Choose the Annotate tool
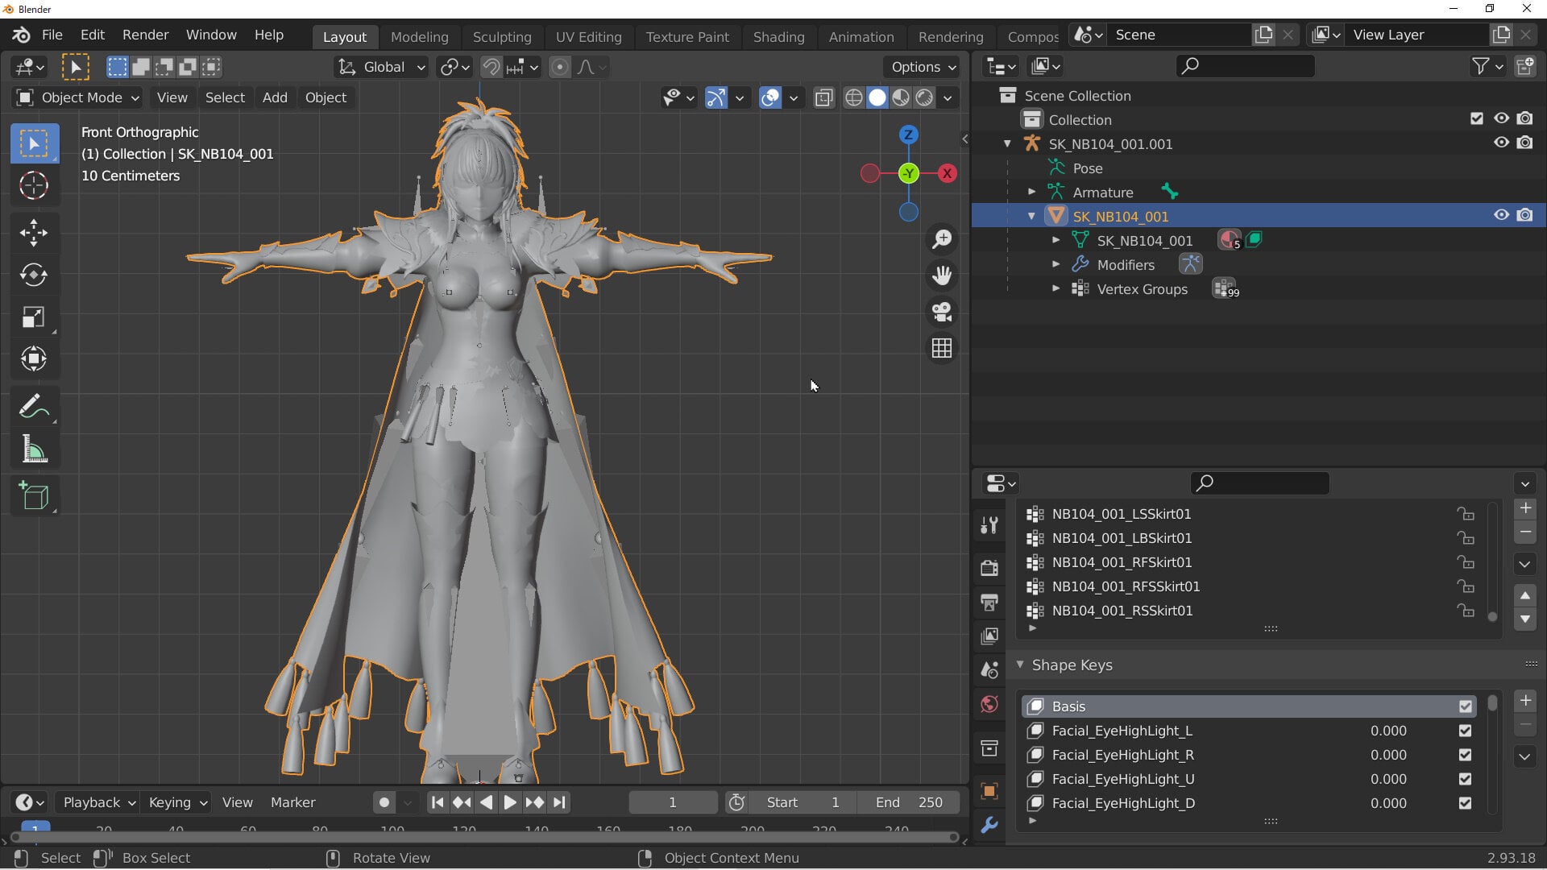The image size is (1547, 870). (x=34, y=407)
